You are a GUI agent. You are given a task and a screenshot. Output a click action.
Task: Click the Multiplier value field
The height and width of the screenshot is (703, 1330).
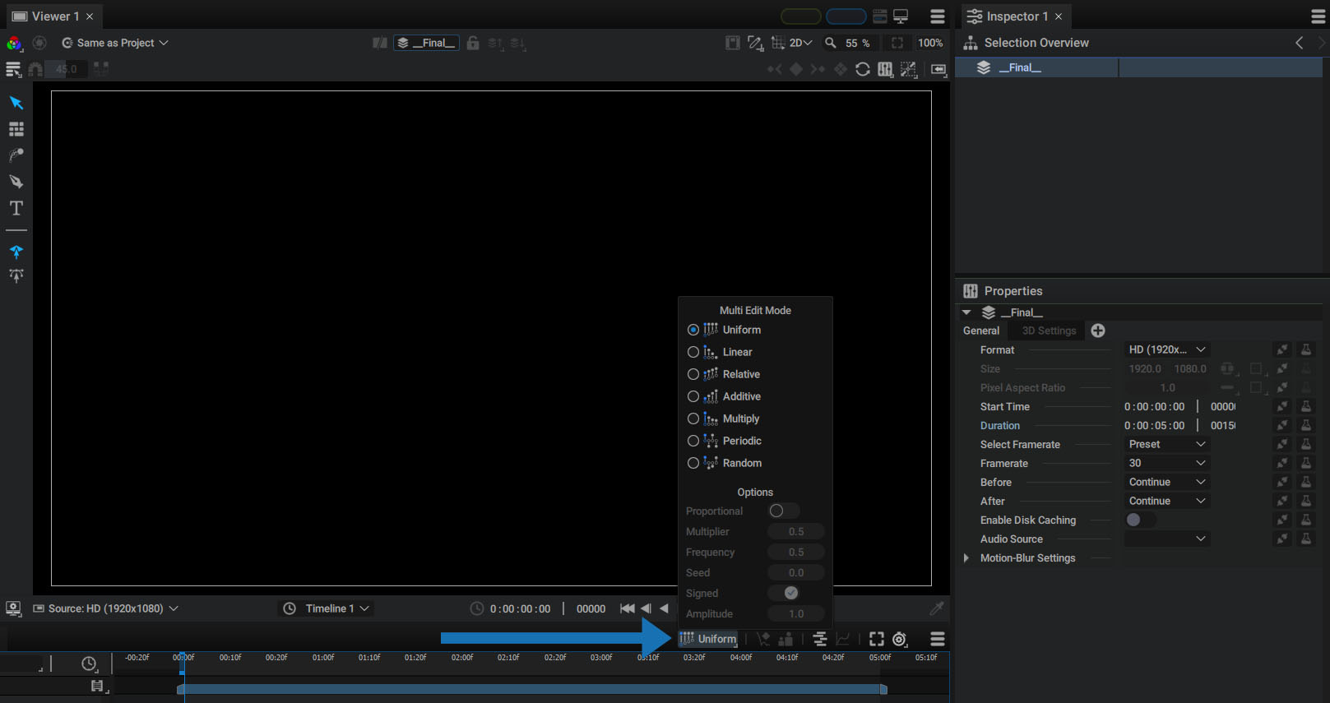(x=795, y=531)
